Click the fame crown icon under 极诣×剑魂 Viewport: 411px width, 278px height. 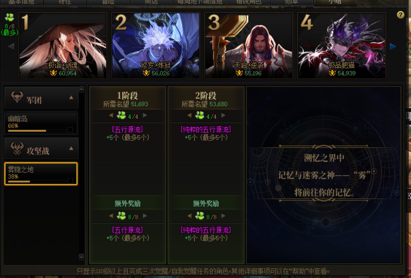pos(53,73)
